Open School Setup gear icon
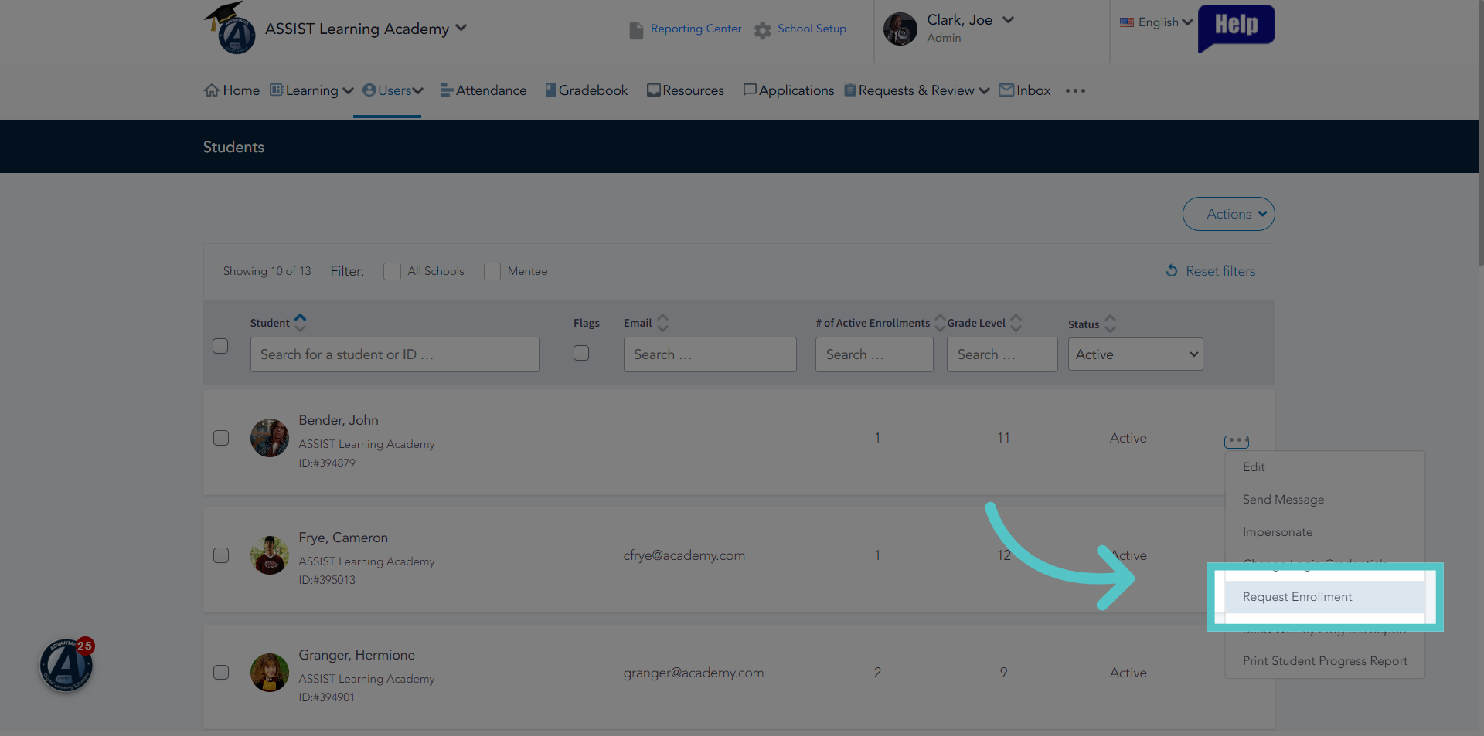This screenshot has width=1484, height=736. pos(763,30)
